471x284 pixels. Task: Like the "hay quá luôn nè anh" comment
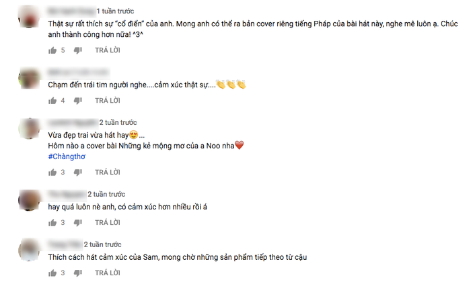pyautogui.click(x=52, y=223)
